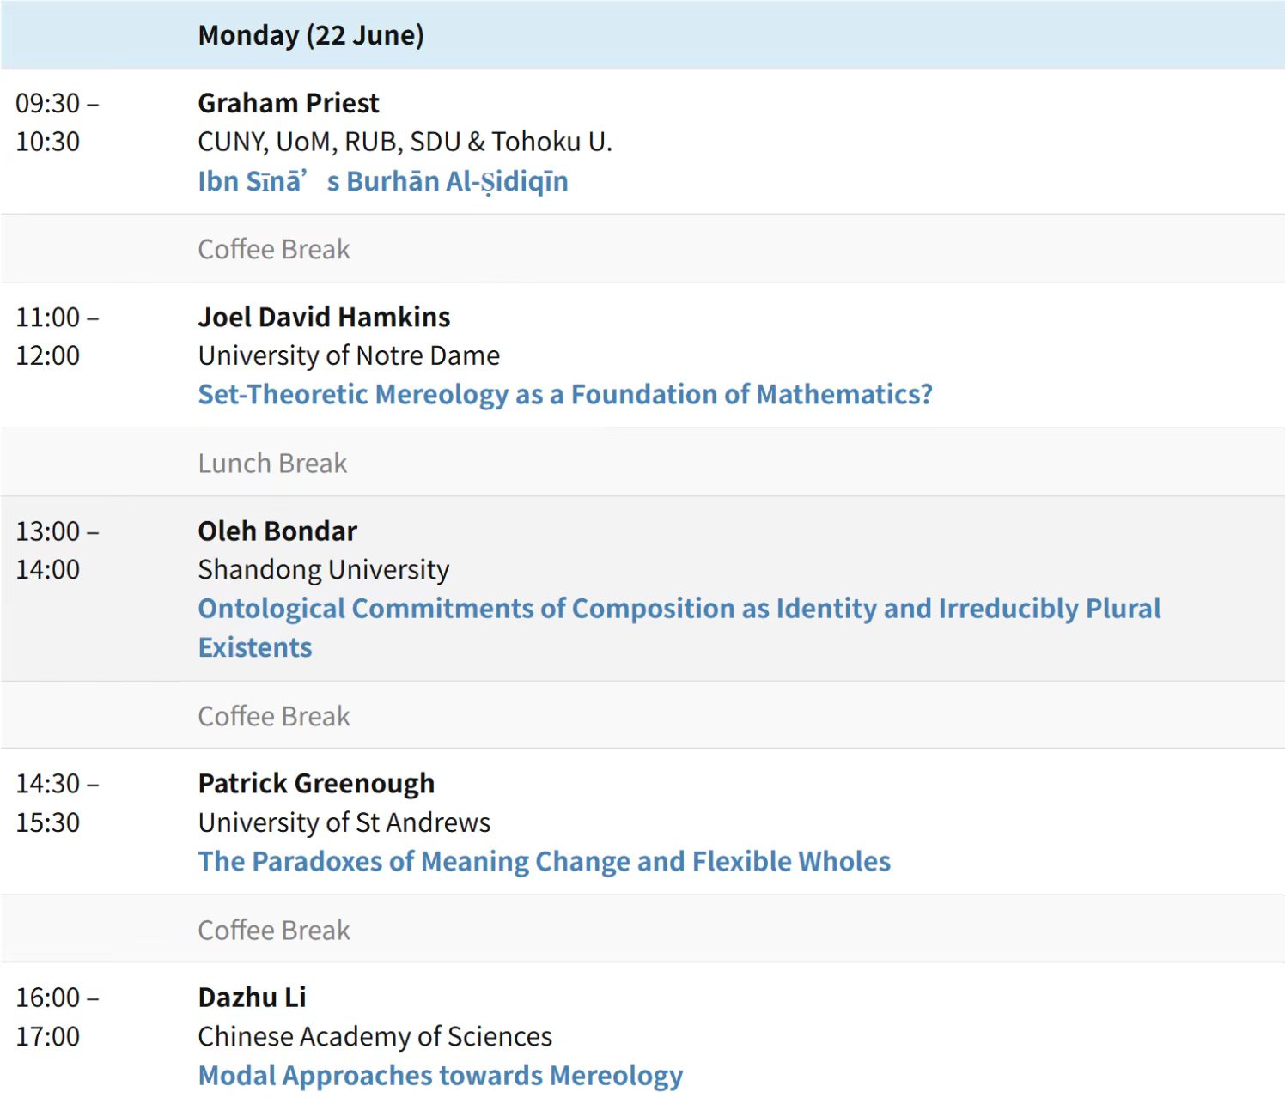Open Ontological Commitments of Composition as Identity link
The image size is (1285, 1098).
tap(679, 628)
